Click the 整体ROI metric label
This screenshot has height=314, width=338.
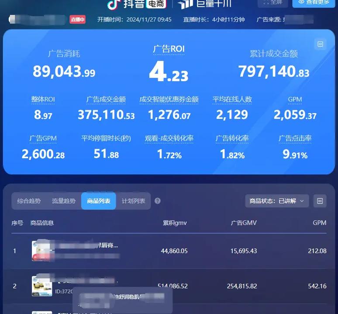tap(43, 99)
